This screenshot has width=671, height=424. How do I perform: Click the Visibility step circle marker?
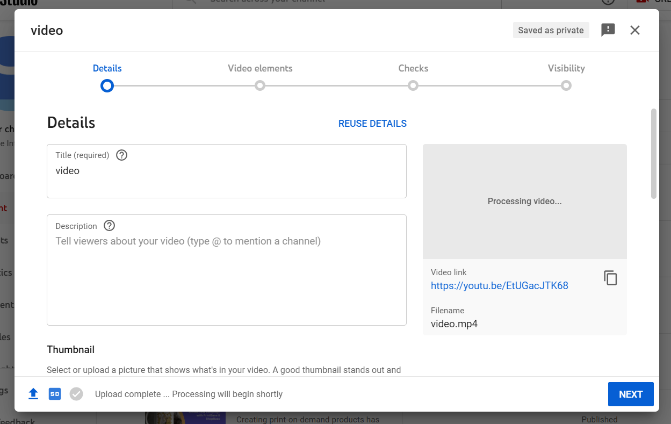(x=566, y=85)
